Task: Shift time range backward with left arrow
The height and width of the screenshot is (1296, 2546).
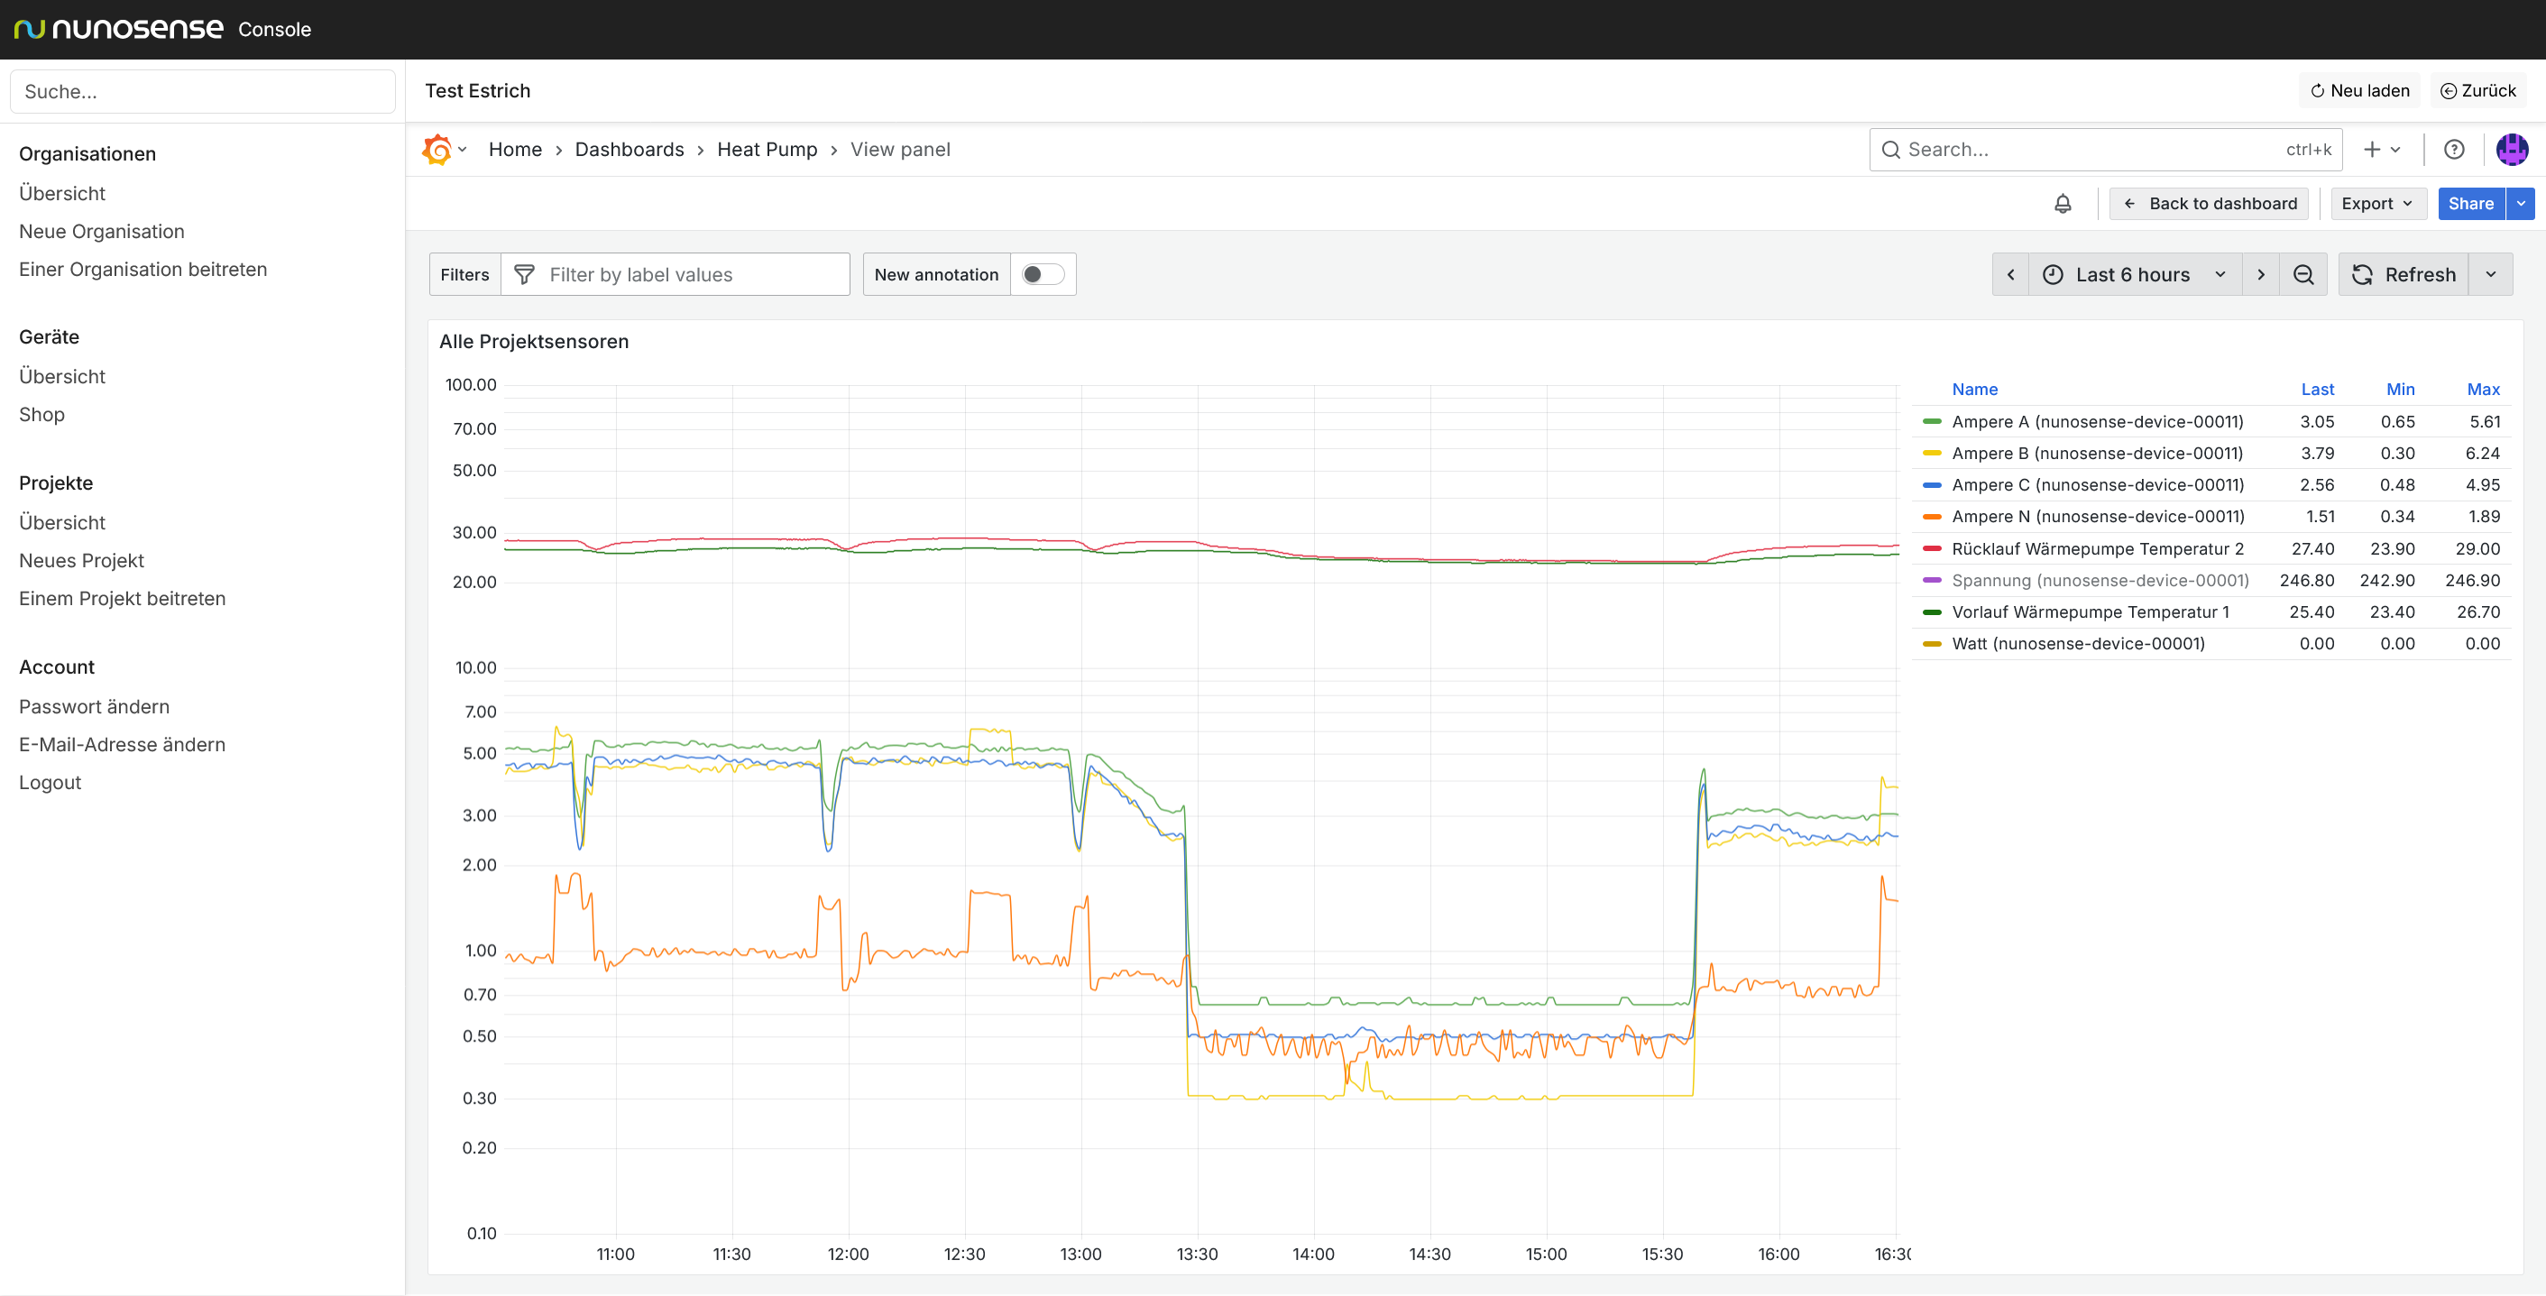Action: 2010,275
